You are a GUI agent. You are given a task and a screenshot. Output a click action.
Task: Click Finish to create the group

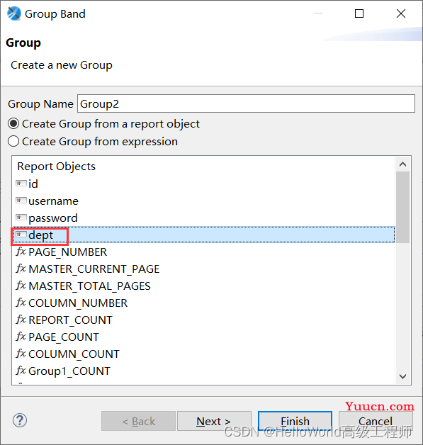pos(295,421)
